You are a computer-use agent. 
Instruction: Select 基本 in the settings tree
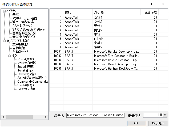(15, 15)
